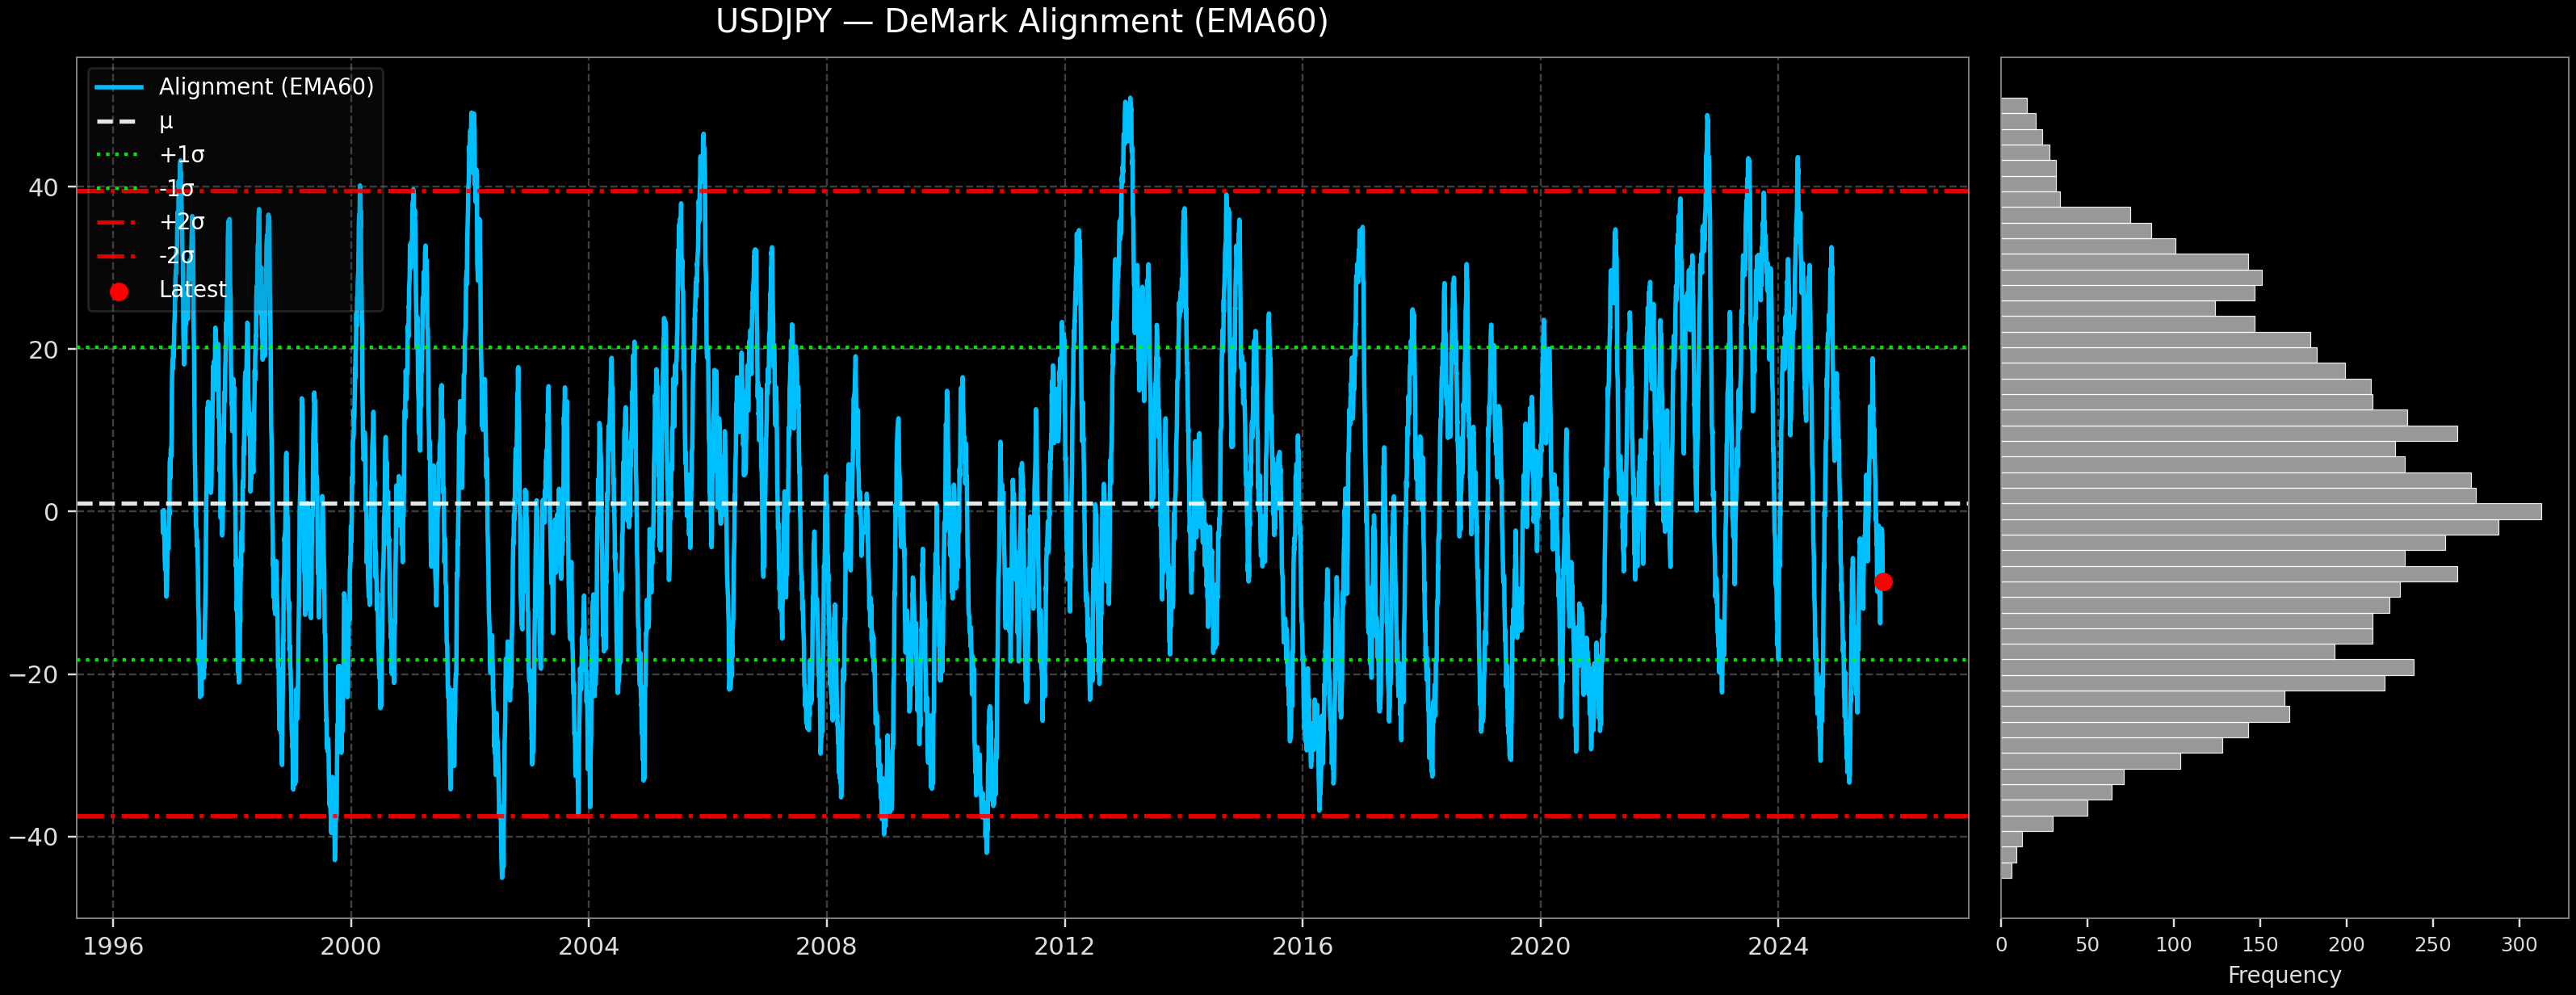This screenshot has width=2576, height=995.
Task: Click the 0 y-axis tick label
Action: [51, 512]
